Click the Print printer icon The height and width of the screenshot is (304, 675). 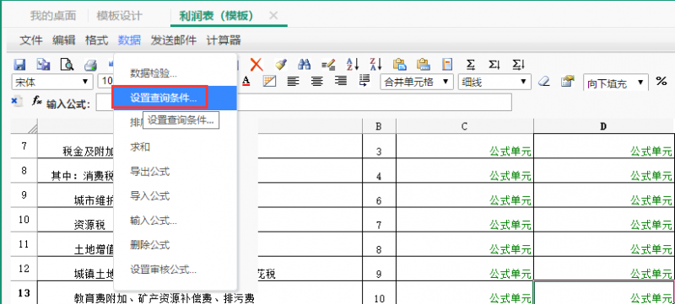point(90,65)
